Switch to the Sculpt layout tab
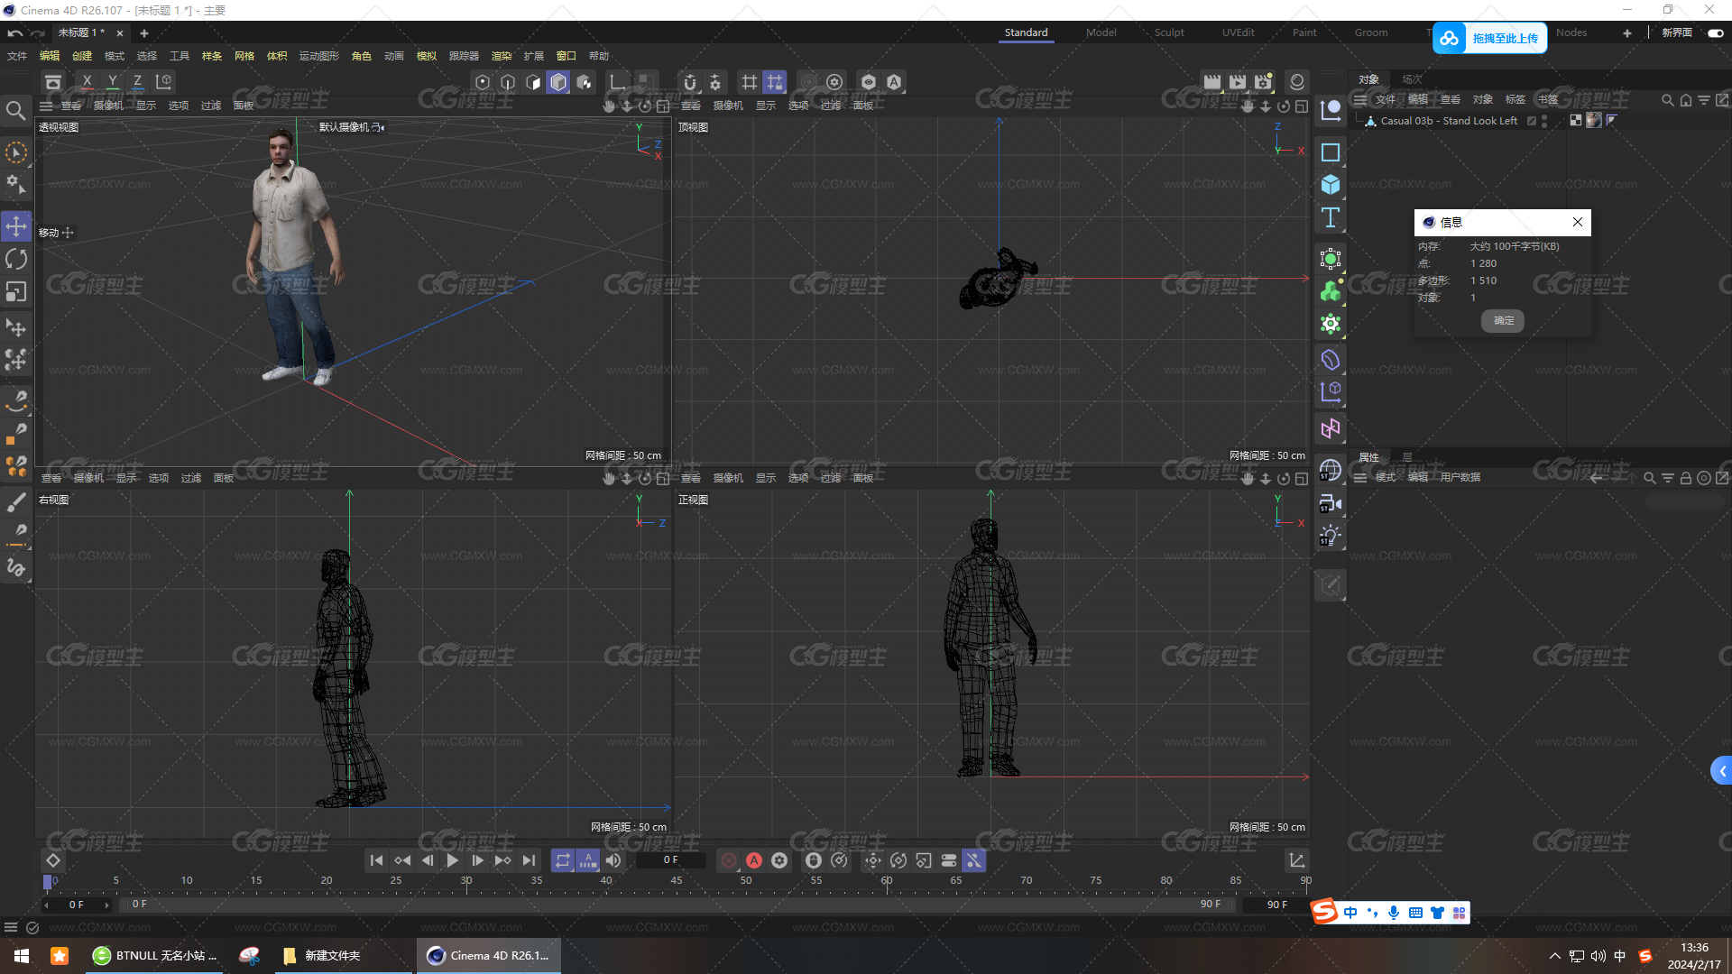The height and width of the screenshot is (974, 1732). coord(1169,32)
